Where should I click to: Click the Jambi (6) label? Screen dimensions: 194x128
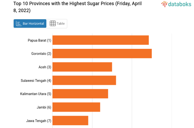click(x=44, y=107)
